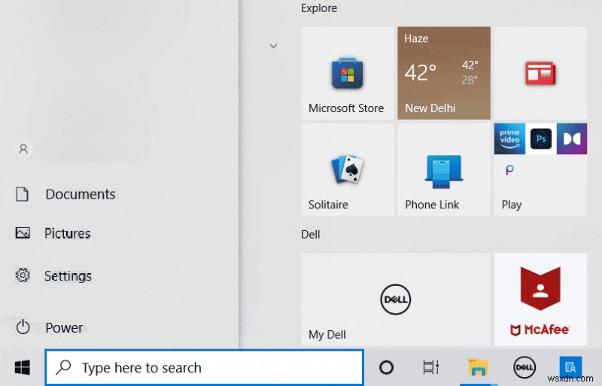The image size is (602, 386).
Task: Open the Phone Link tile
Action: coord(444,169)
